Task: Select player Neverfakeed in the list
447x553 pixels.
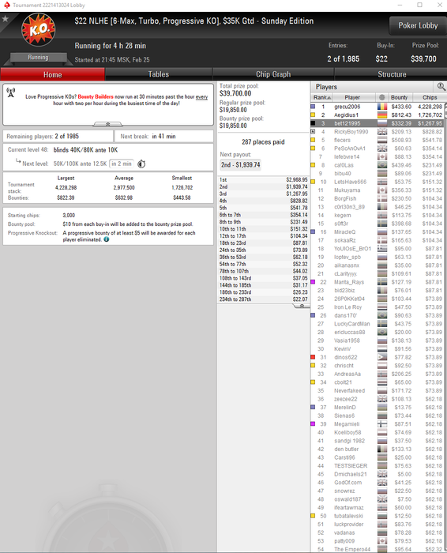Action: click(377, 391)
